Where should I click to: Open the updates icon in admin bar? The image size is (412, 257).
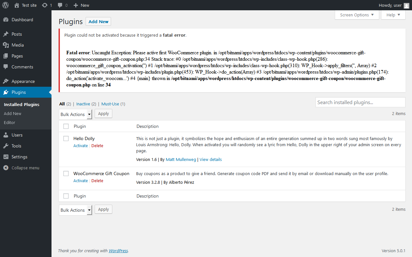tap(45, 5)
